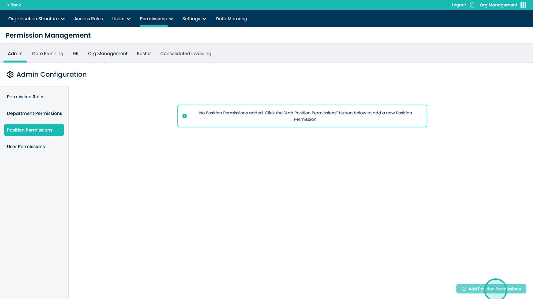Screen dimensions: 533x299
Task: Open the Roster tab
Action: click(144, 53)
